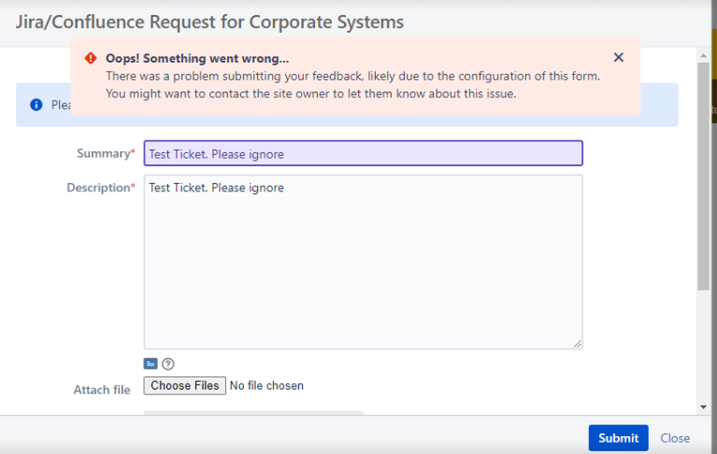Click the red error warning icon

91,58
